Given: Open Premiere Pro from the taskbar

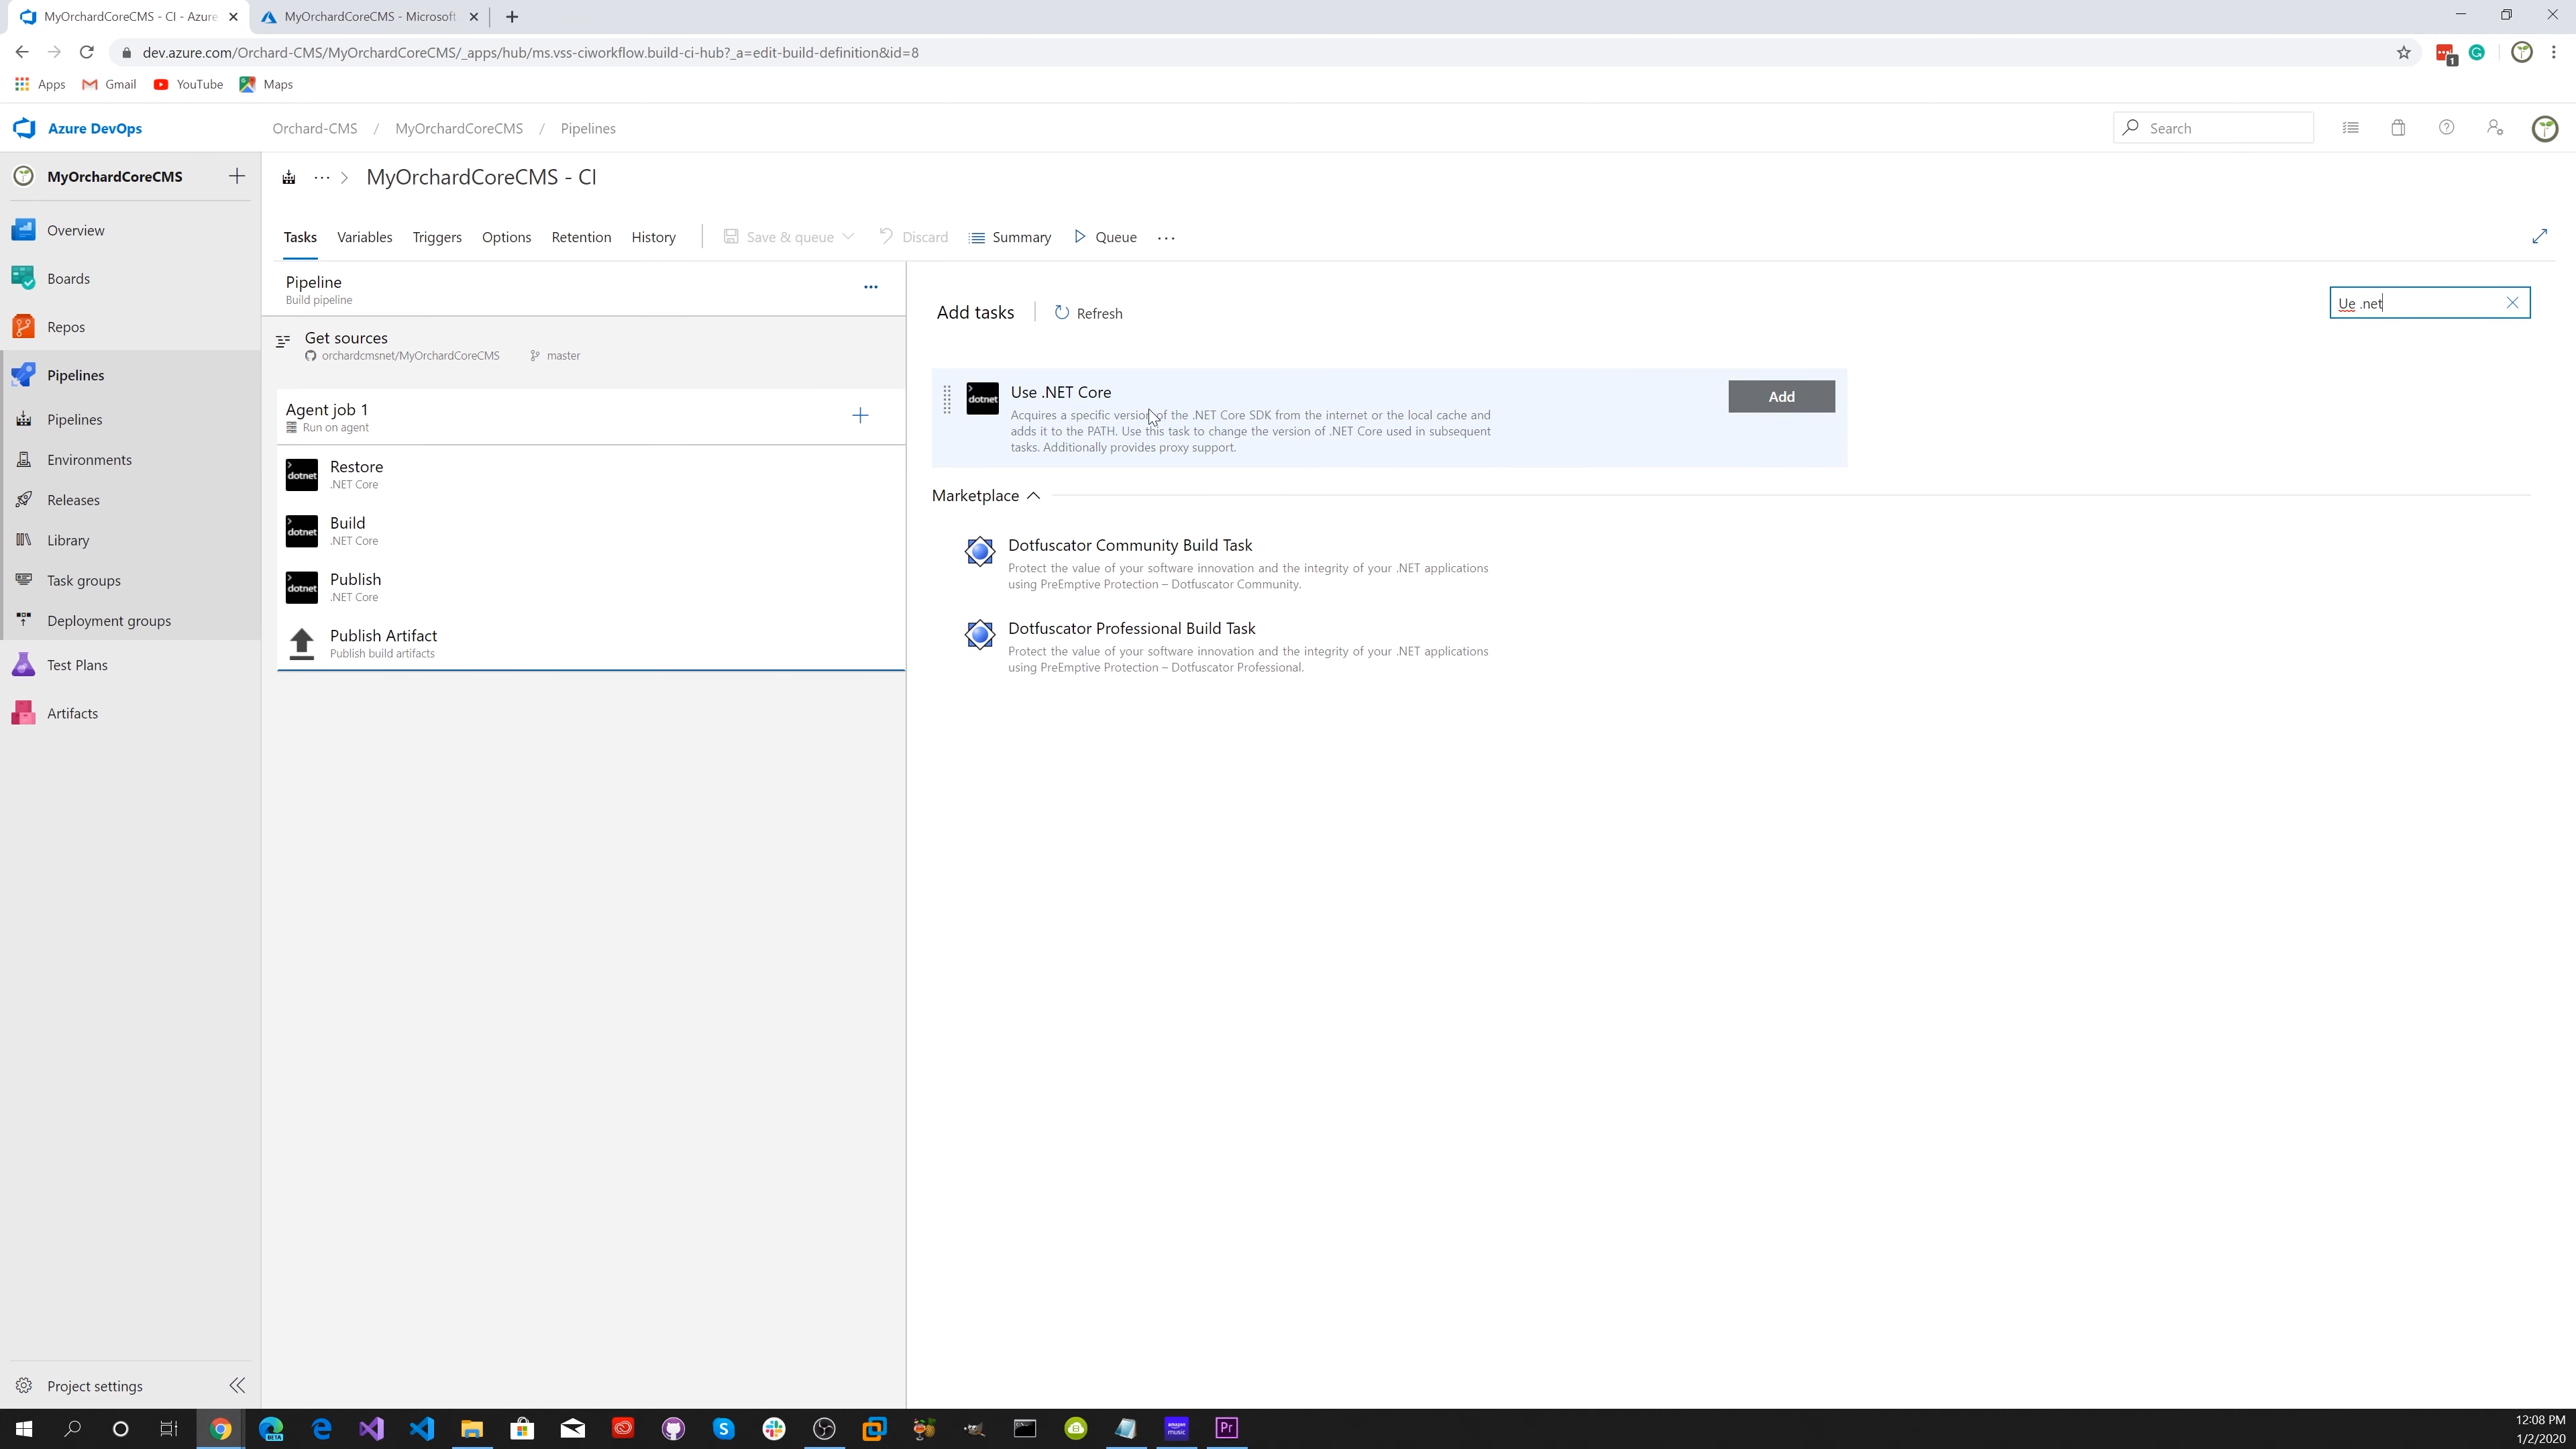Looking at the screenshot, I should [1227, 1428].
